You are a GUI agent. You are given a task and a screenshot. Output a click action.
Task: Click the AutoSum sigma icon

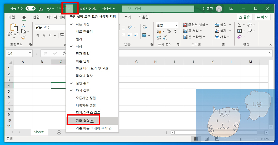click(x=240, y=25)
